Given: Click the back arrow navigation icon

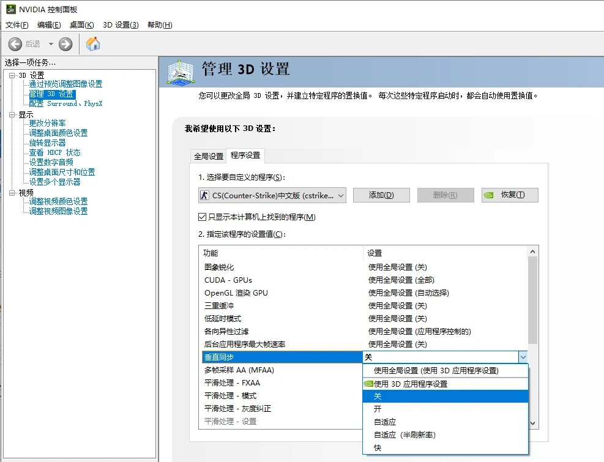Looking at the screenshot, I should (x=15, y=44).
